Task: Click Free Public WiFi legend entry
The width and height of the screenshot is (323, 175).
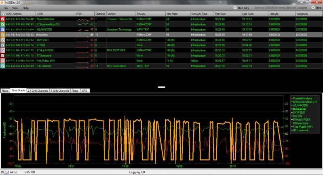Action: click(302, 127)
